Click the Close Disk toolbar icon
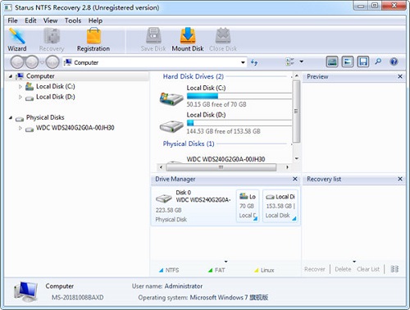The width and height of the screenshot is (410, 310). 223,39
